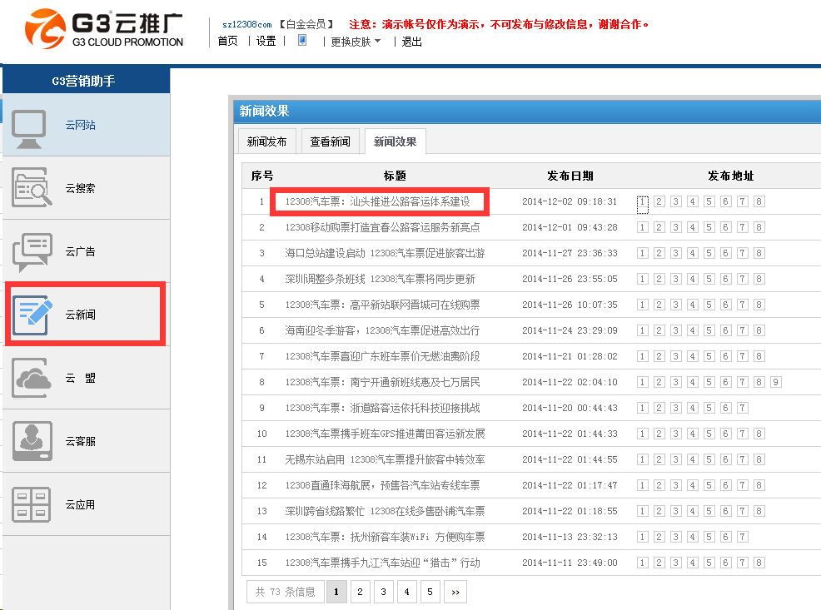Open the 云网站 monitor icon
Viewport: 821px width, 610px height.
click(32, 126)
